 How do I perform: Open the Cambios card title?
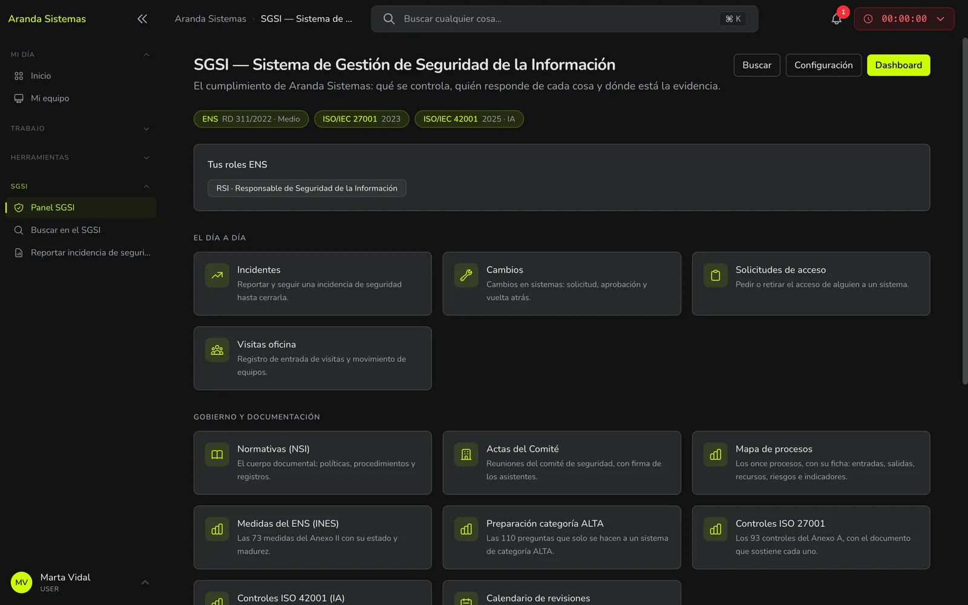(x=505, y=270)
